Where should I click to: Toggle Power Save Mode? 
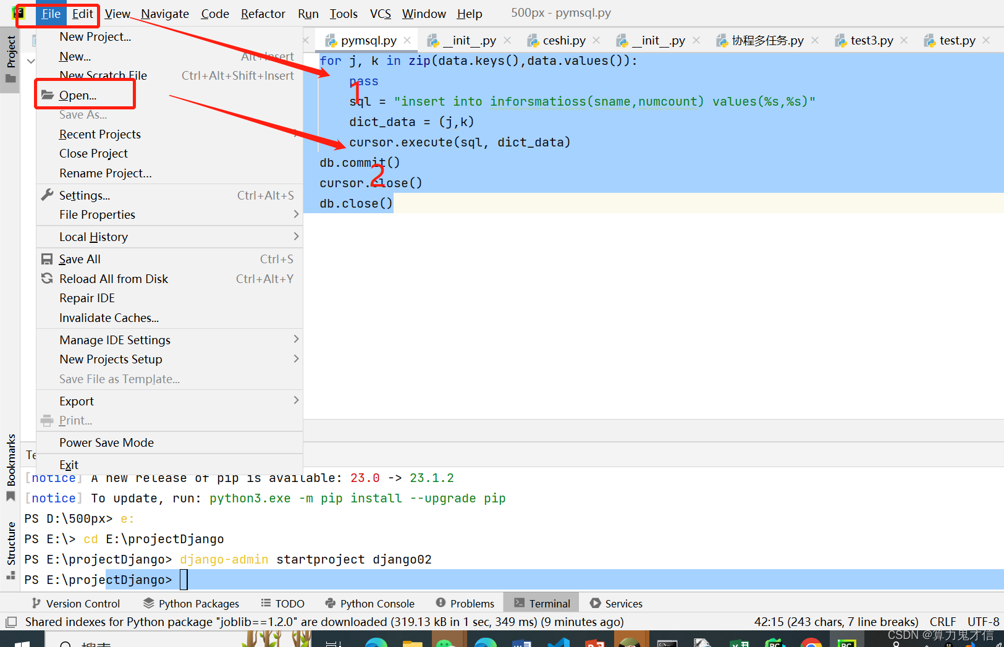click(x=106, y=442)
